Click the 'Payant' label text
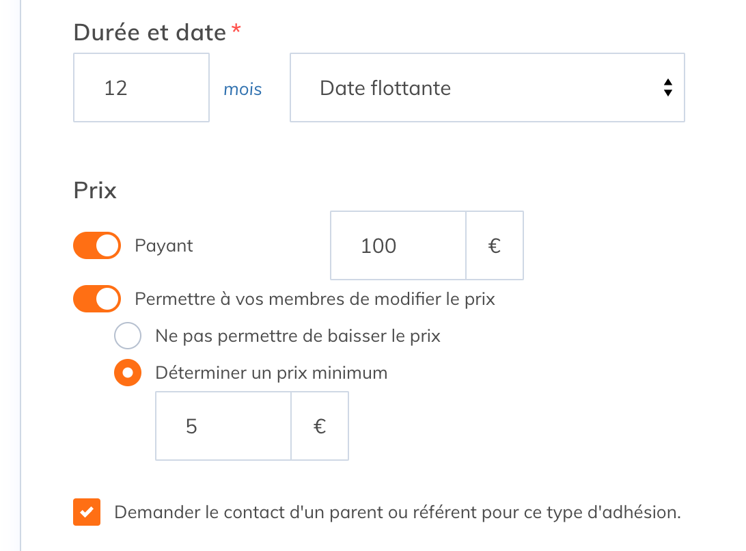This screenshot has width=746, height=551. point(164,246)
